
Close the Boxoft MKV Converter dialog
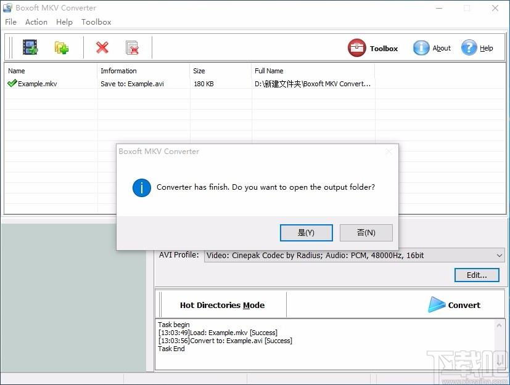pyautogui.click(x=389, y=152)
